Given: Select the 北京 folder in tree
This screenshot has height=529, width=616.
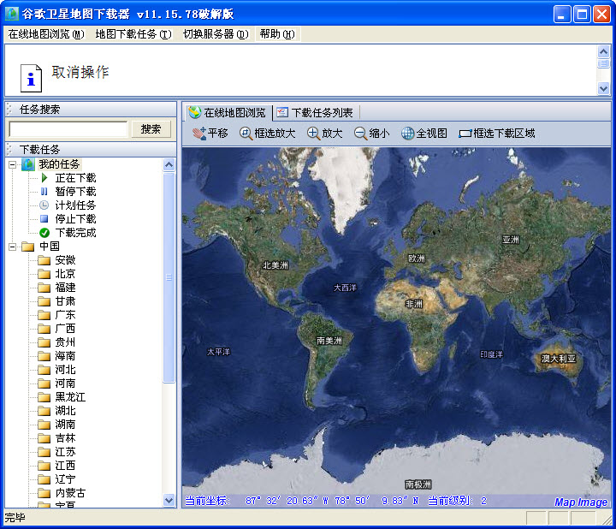Looking at the screenshot, I should 65,274.
